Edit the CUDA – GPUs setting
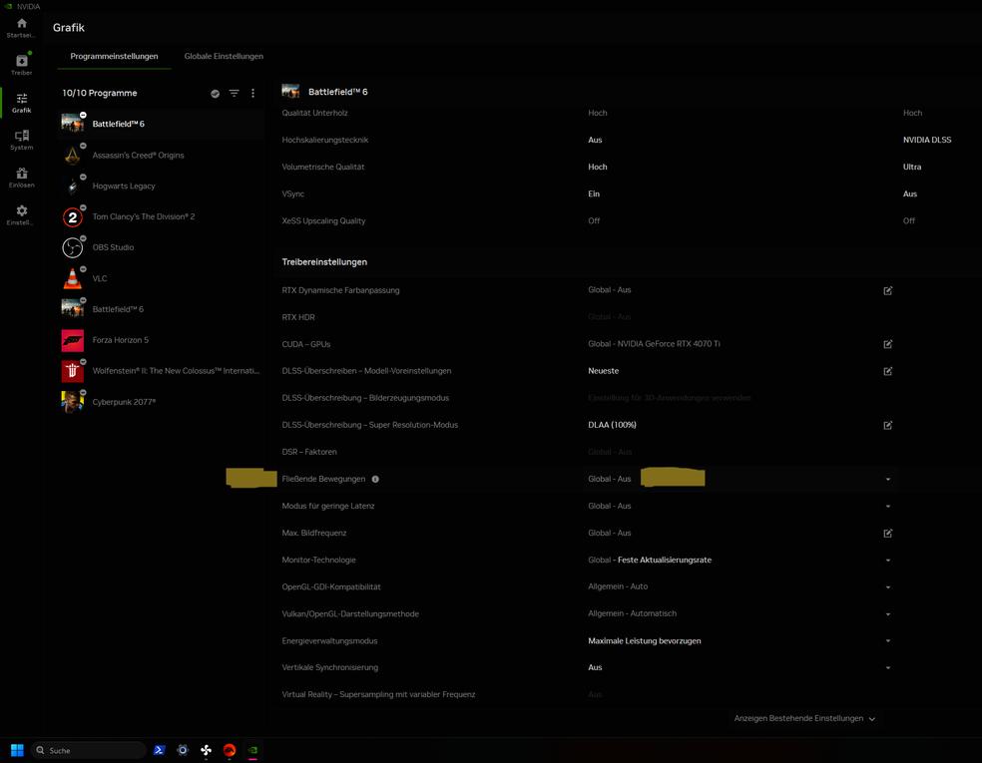The height and width of the screenshot is (763, 982). click(887, 344)
